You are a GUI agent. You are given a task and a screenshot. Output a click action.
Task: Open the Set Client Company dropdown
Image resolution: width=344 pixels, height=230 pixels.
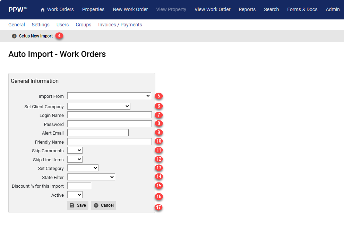pyautogui.click(x=99, y=106)
